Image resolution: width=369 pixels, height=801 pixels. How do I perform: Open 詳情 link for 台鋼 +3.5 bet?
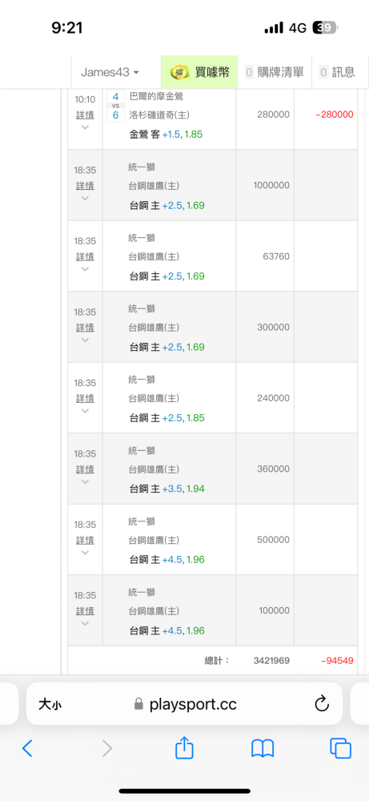85,469
